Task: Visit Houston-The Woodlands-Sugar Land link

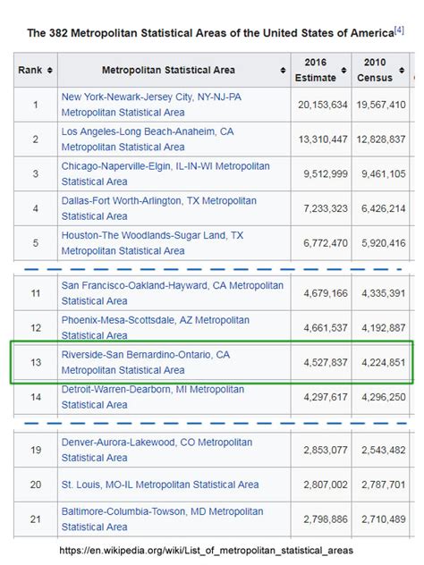Action: point(152,243)
